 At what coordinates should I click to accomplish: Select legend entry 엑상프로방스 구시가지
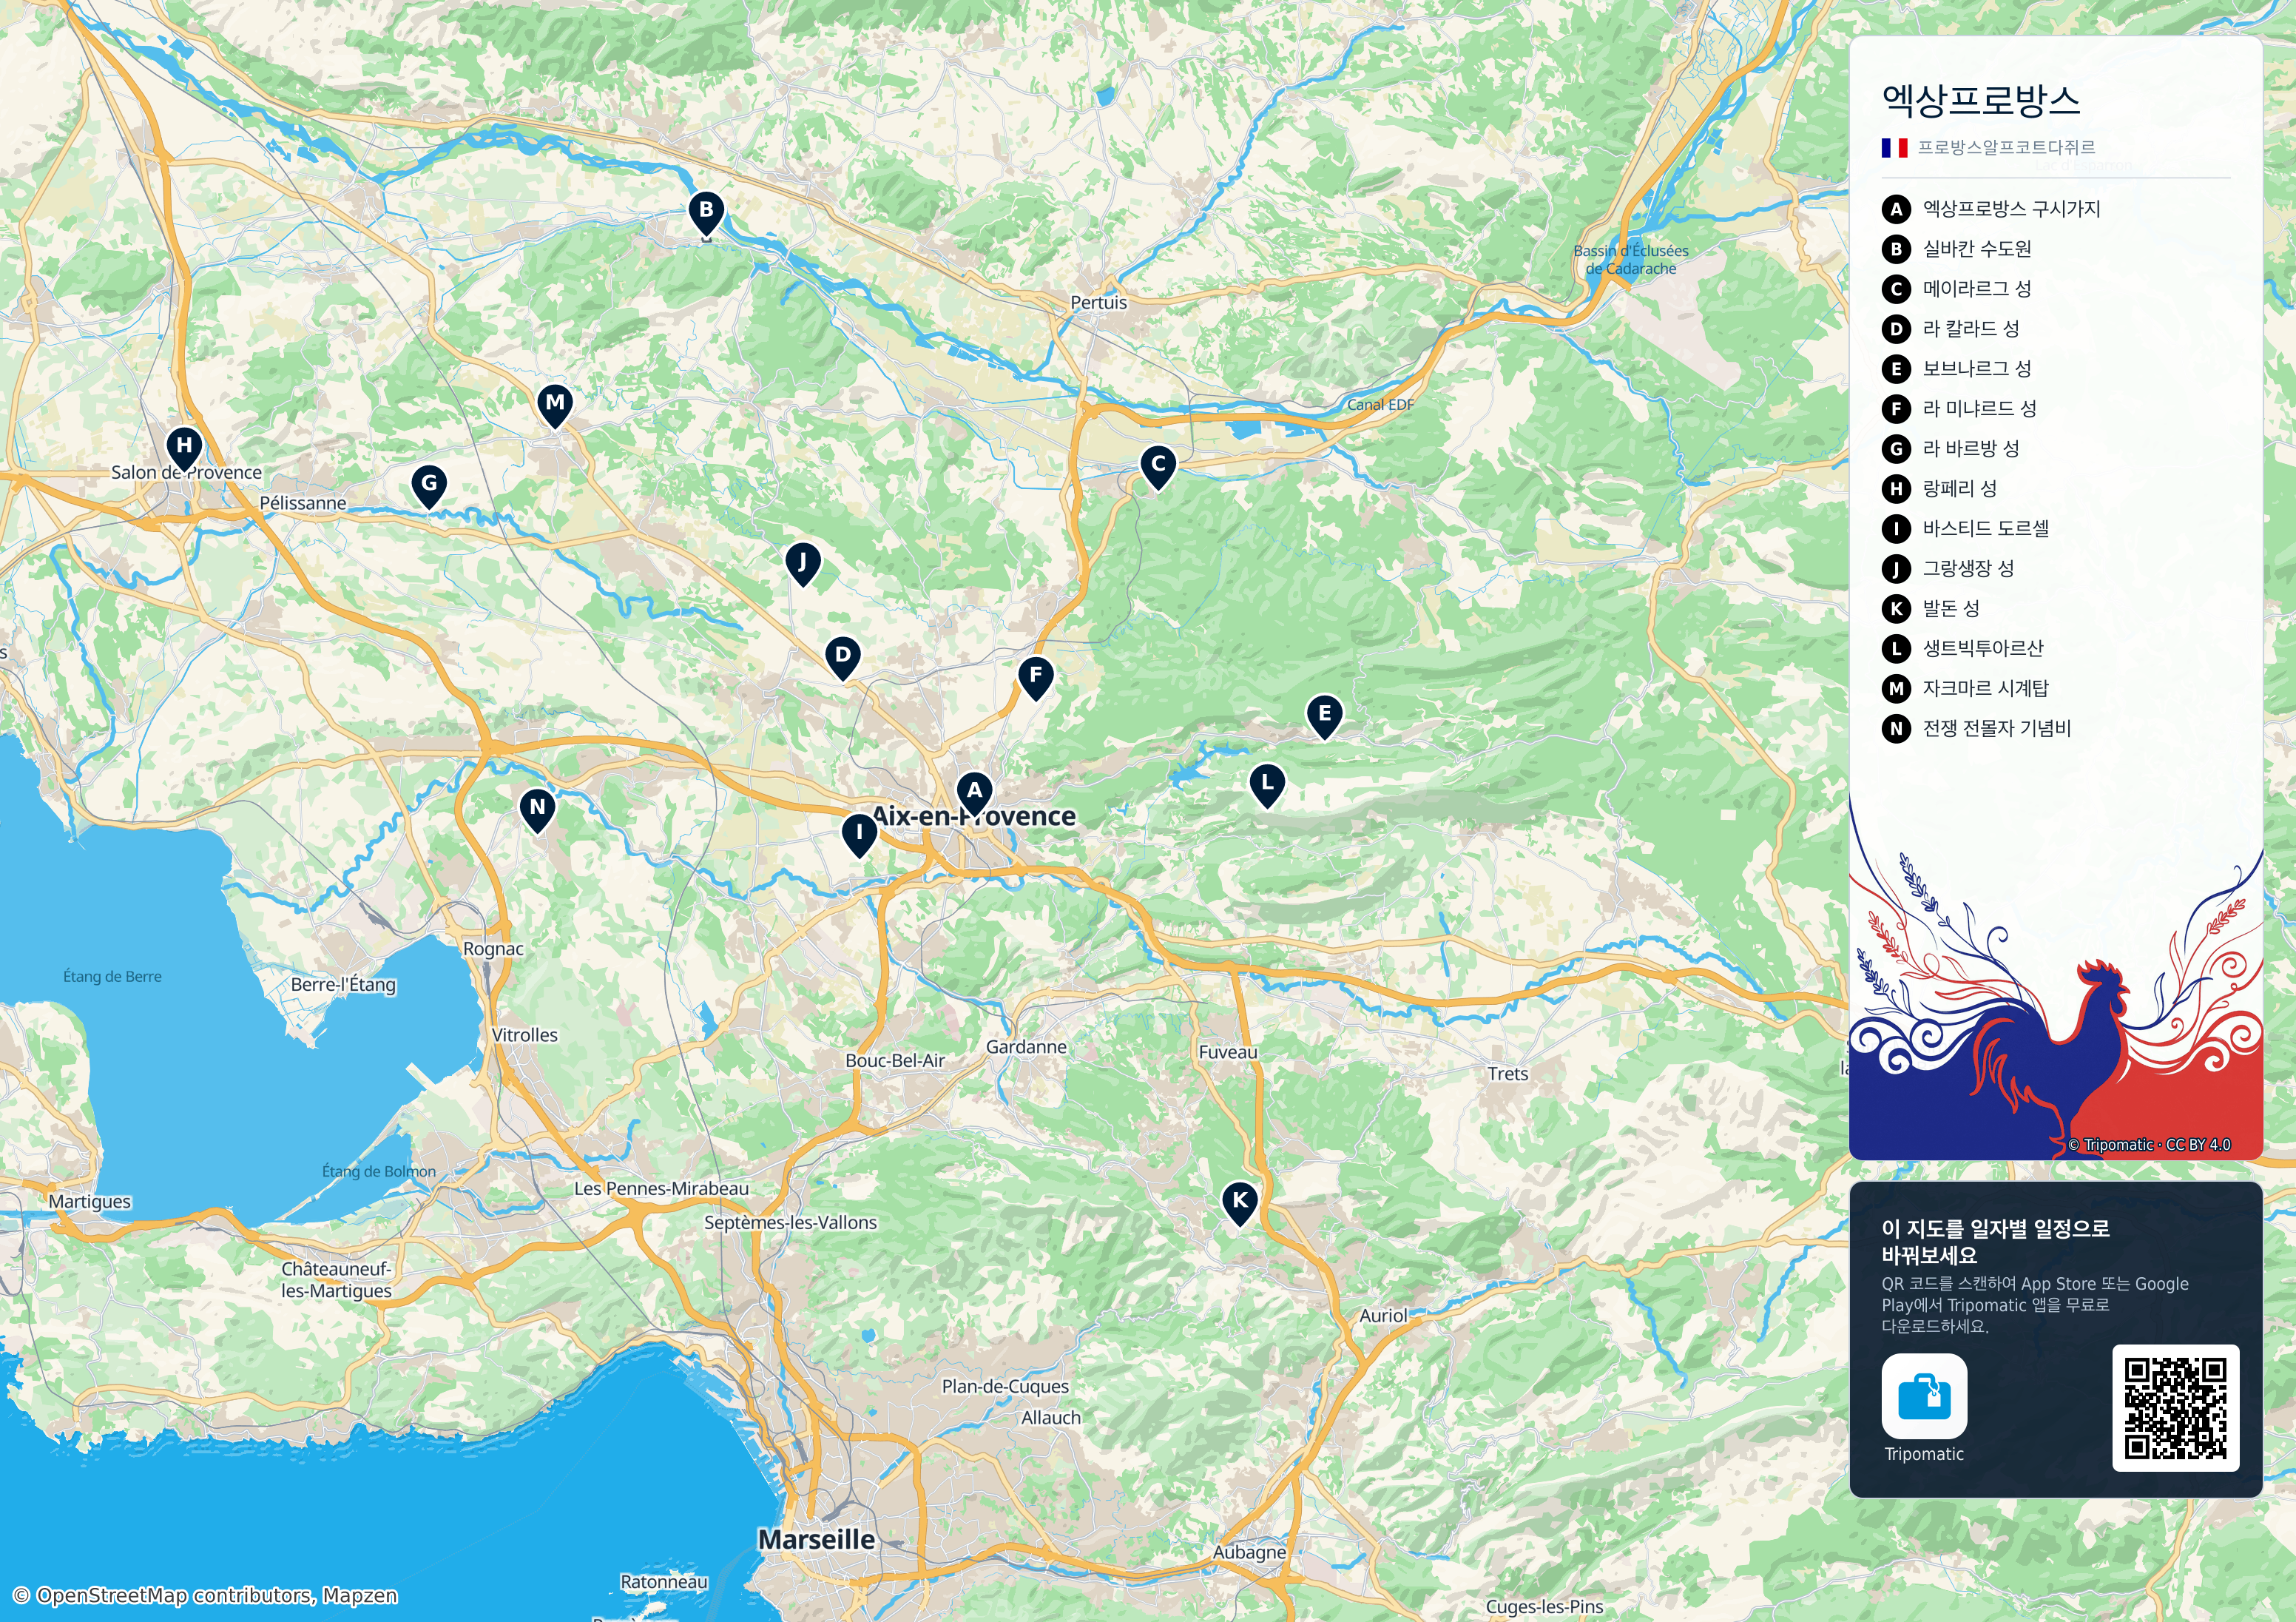tap(1991, 209)
